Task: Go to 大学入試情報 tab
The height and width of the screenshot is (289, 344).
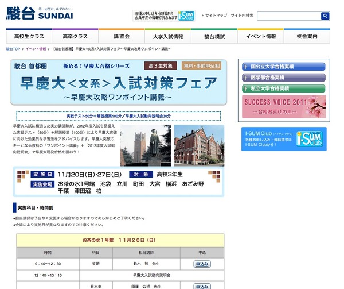Action: tap(169, 37)
